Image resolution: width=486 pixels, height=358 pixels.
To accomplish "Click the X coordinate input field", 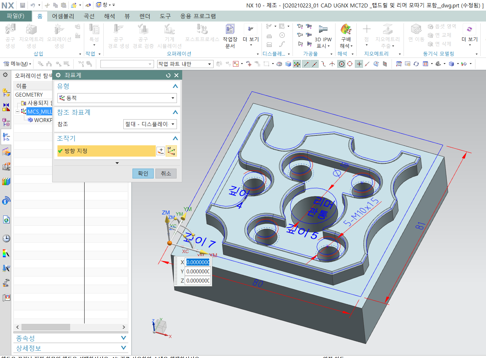I will tap(198, 262).
